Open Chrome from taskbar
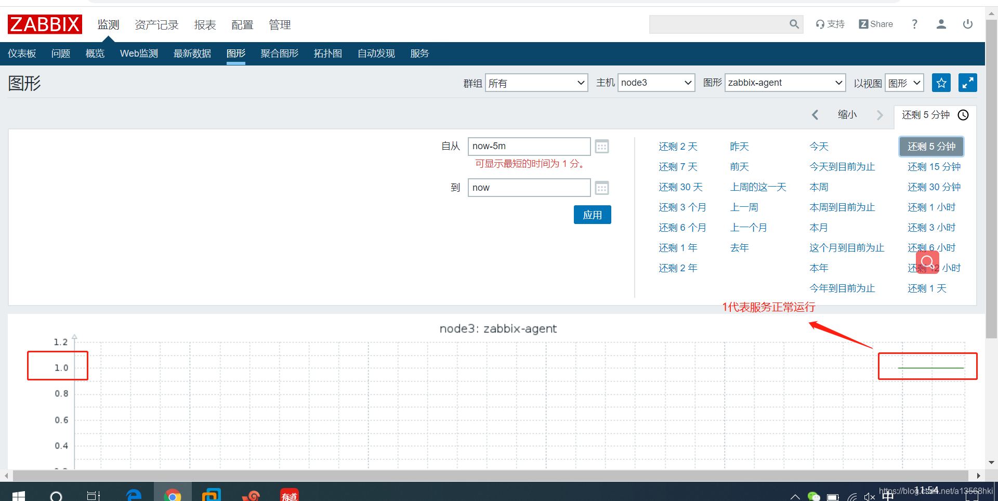Viewport: 998px width, 501px height. click(173, 495)
